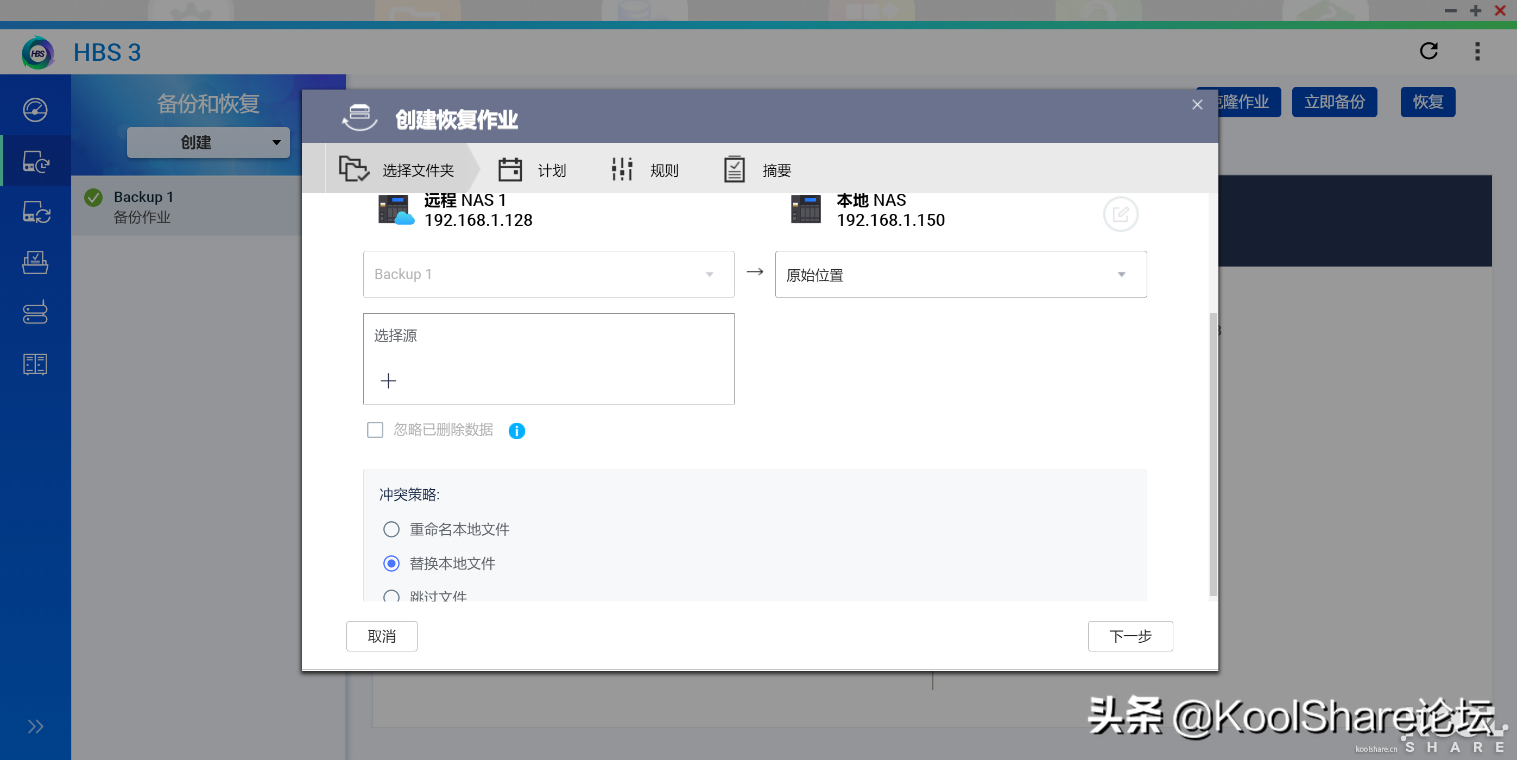The height and width of the screenshot is (760, 1517).
Task: Click the edit destination NAS pencil icon
Action: point(1120,214)
